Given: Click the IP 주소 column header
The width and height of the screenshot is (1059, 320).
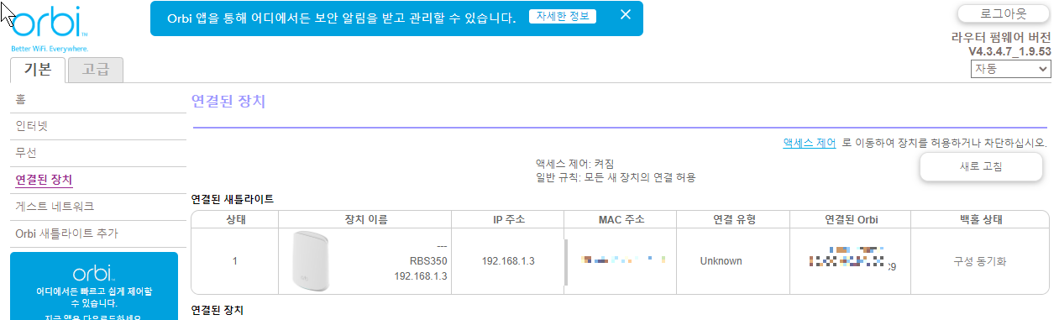Looking at the screenshot, I should pos(508,220).
